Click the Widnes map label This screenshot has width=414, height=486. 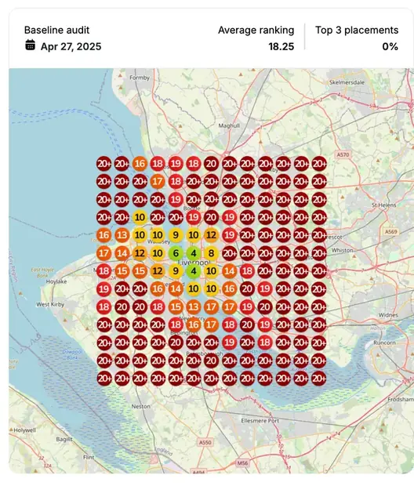pos(388,315)
